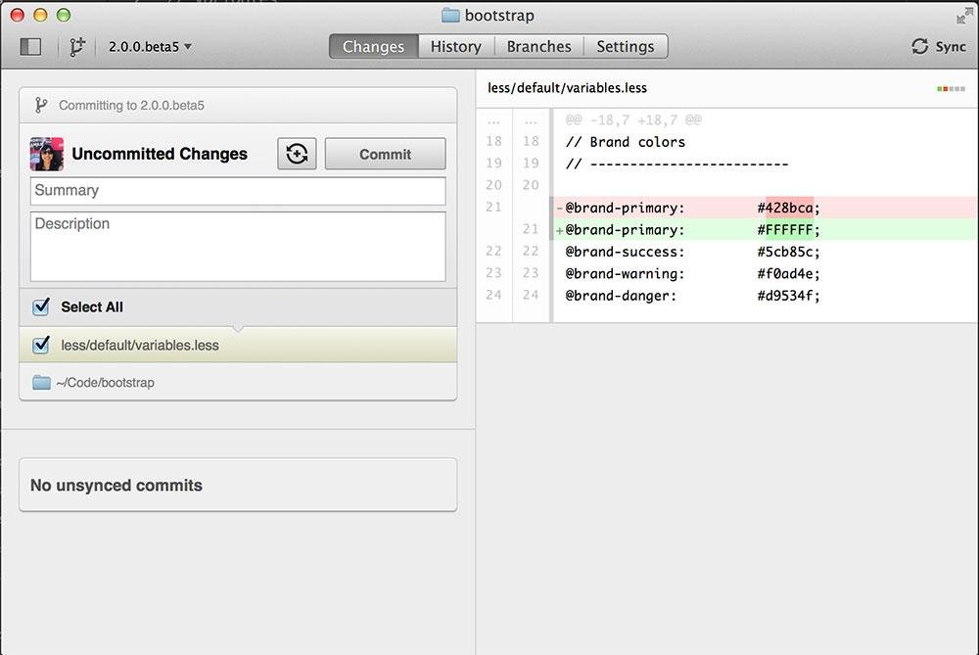Screen dimensions: 979x655
Task: Open the Settings tab
Action: [626, 47]
